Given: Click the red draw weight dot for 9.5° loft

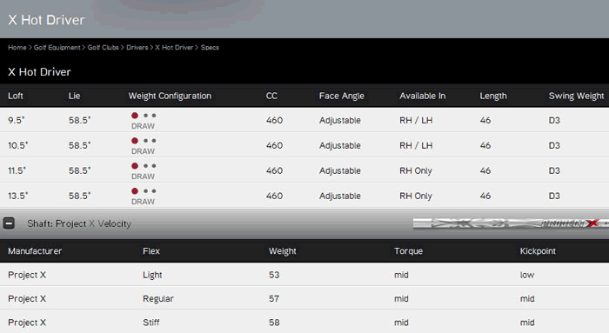Looking at the screenshot, I should 135,116.
